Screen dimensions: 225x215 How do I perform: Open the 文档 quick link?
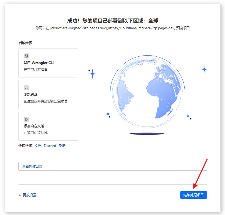38,146
